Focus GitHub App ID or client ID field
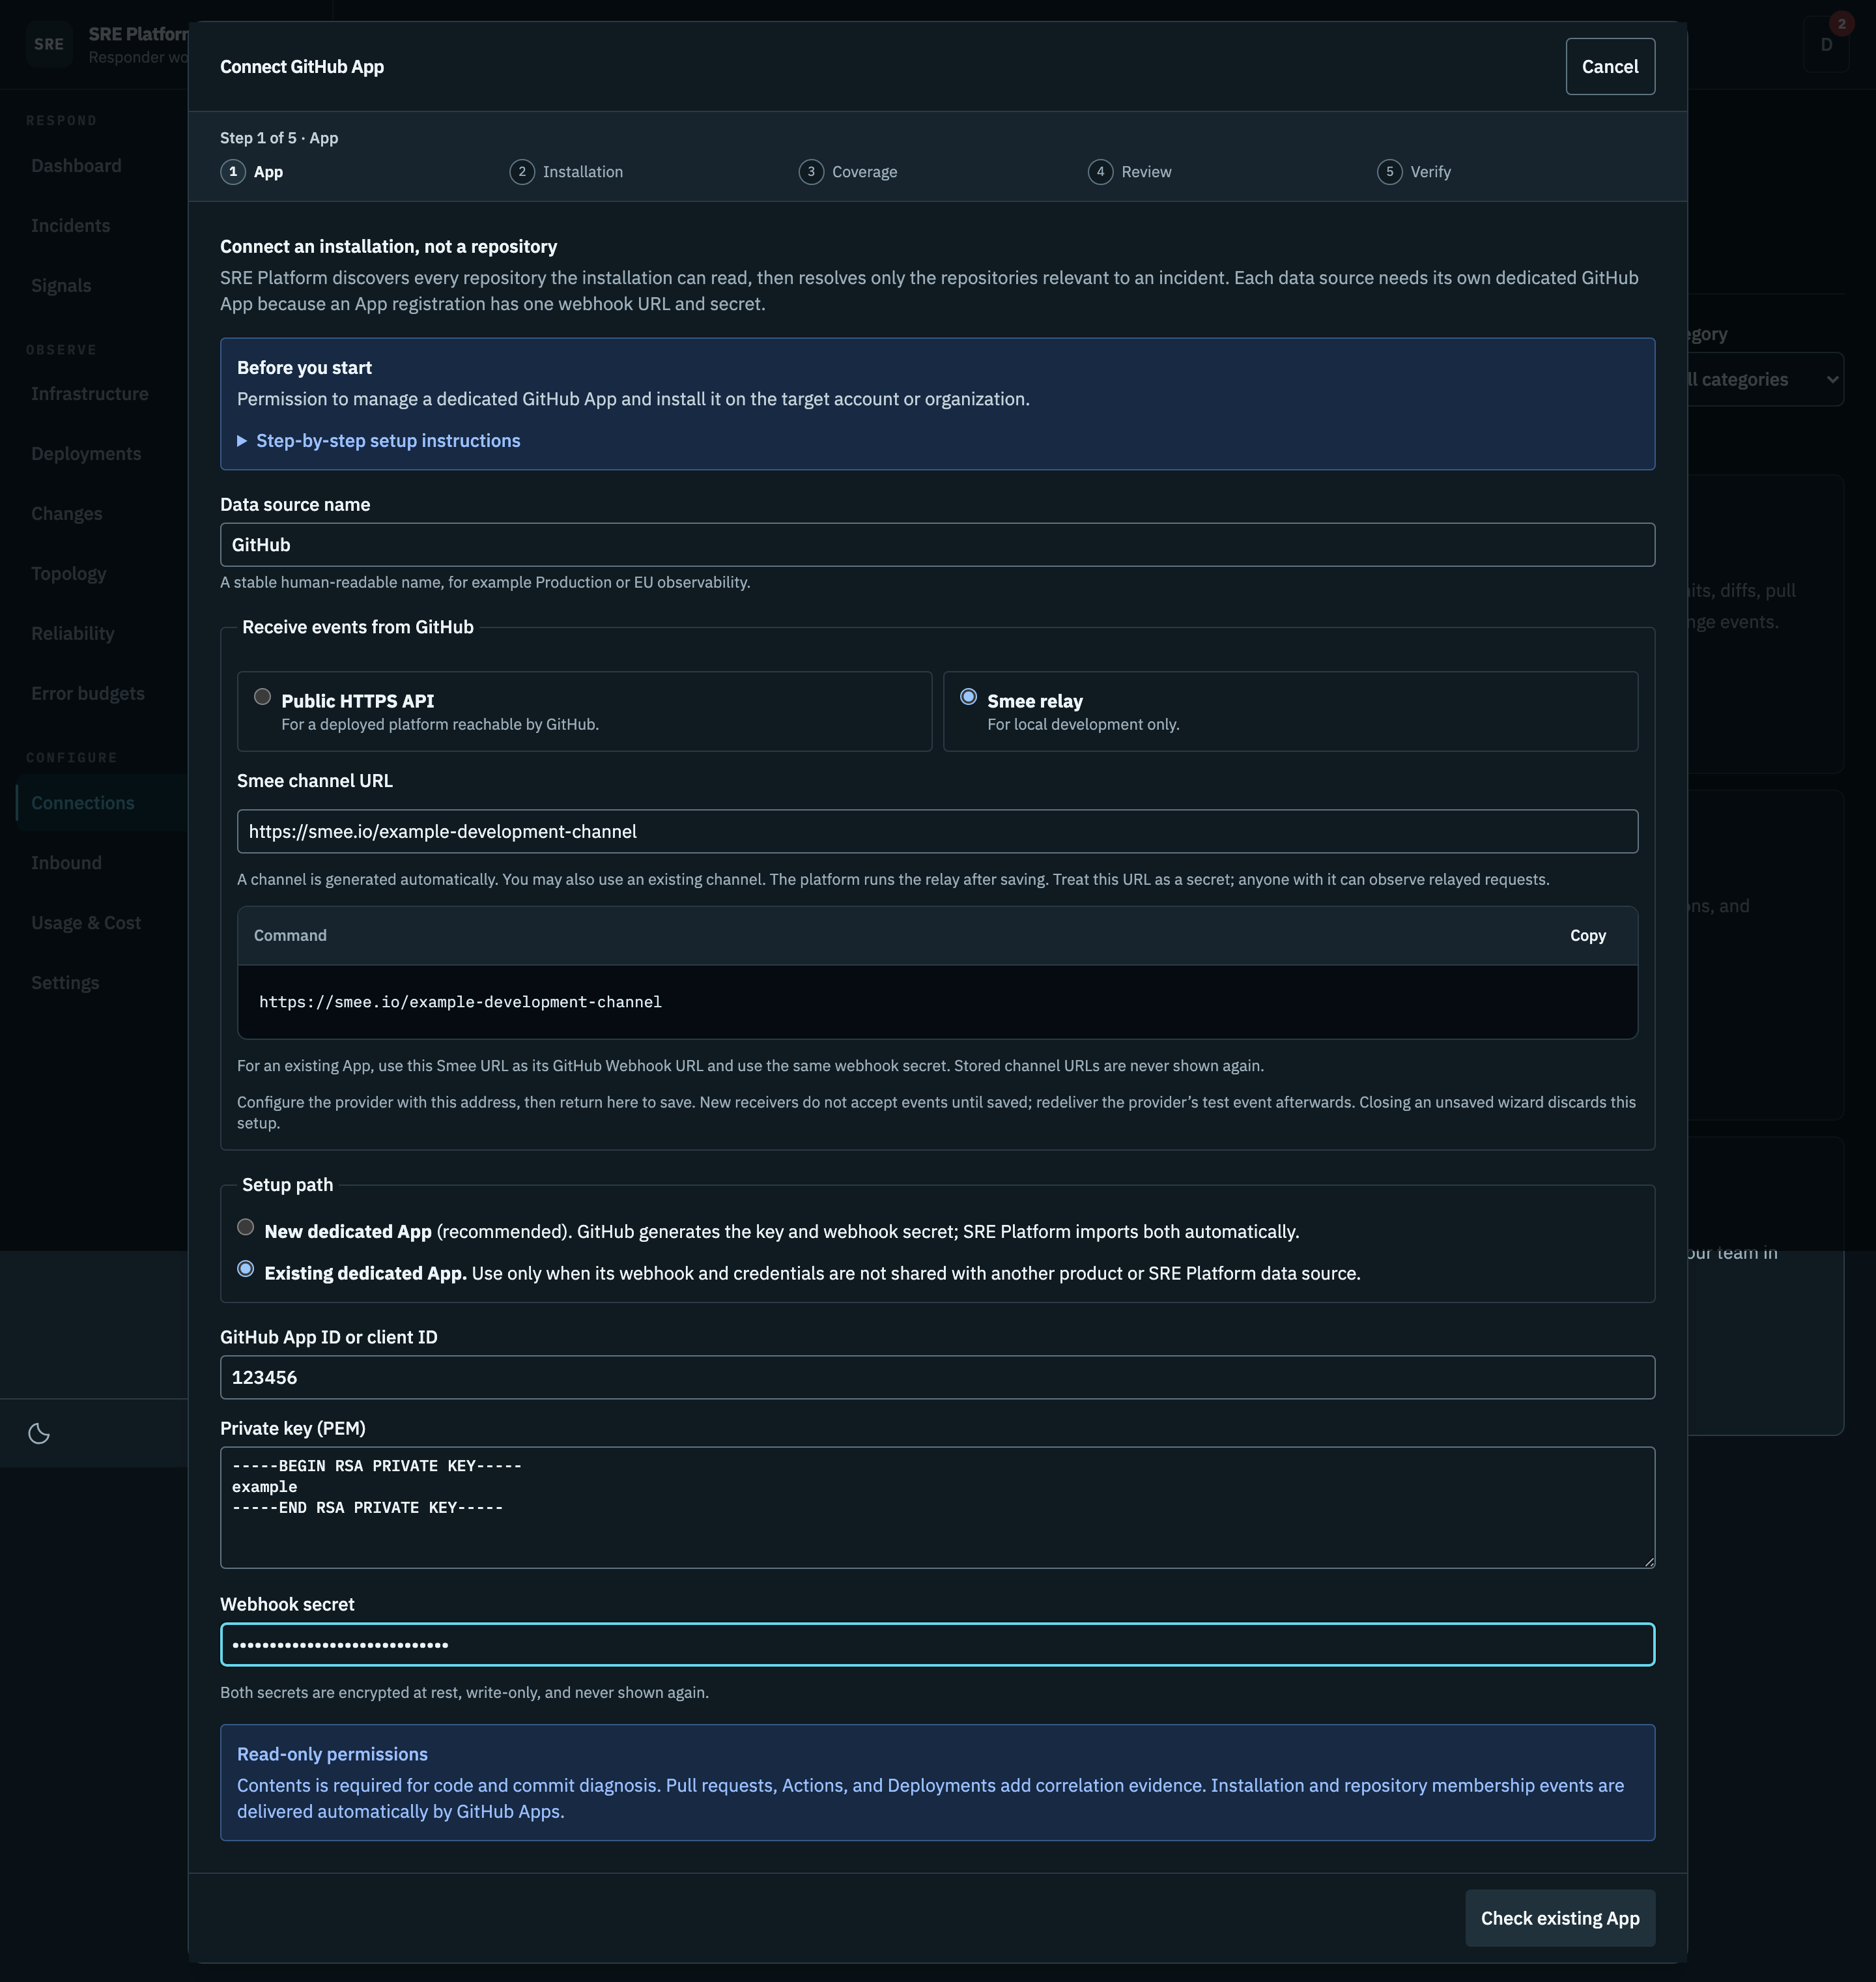The width and height of the screenshot is (1876, 1982). click(x=937, y=1378)
